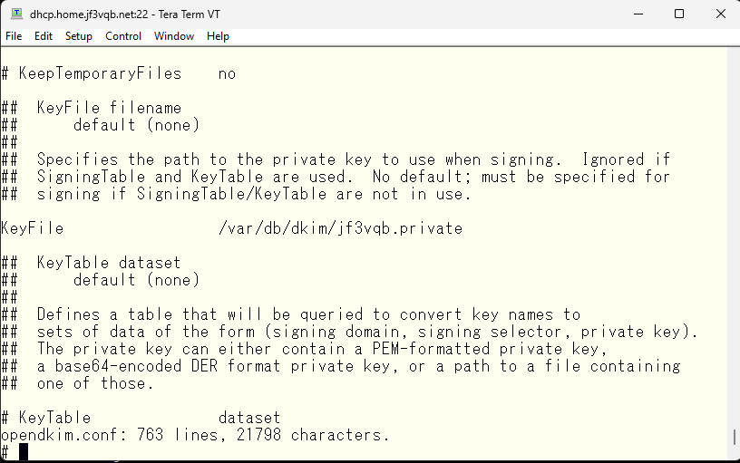Open the File menu
This screenshot has width=740, height=463.
pos(14,36)
